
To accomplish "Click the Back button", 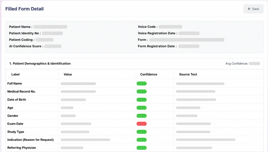I will [x=253, y=9].
